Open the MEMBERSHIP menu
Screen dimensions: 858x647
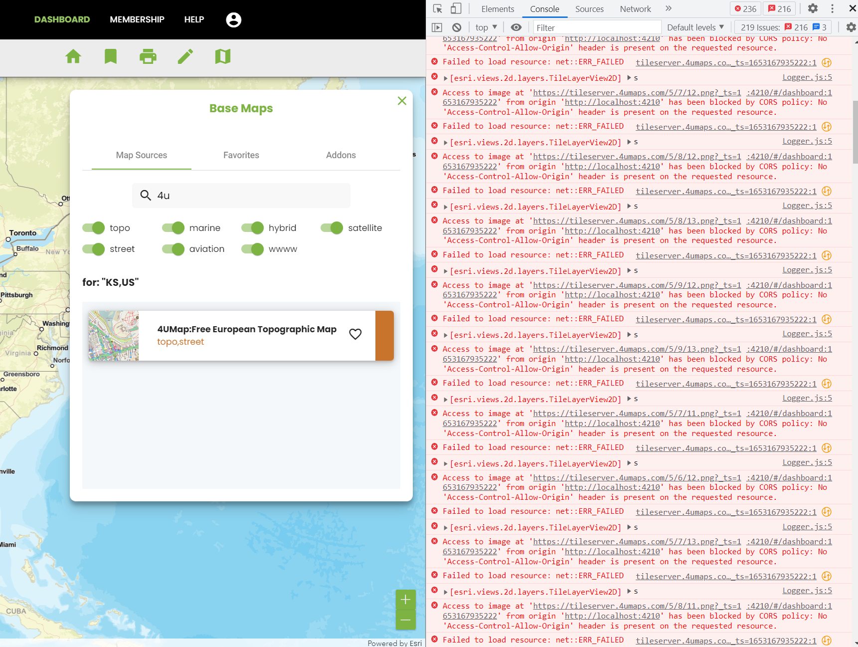[x=137, y=19]
